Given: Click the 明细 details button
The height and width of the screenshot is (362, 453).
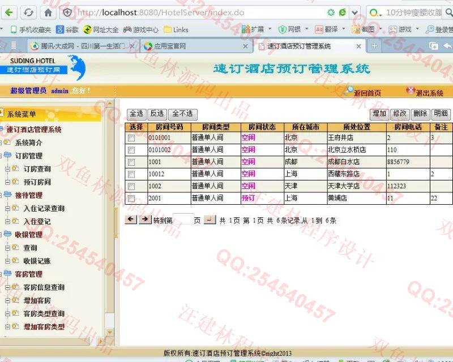Looking at the screenshot, I should 441,114.
